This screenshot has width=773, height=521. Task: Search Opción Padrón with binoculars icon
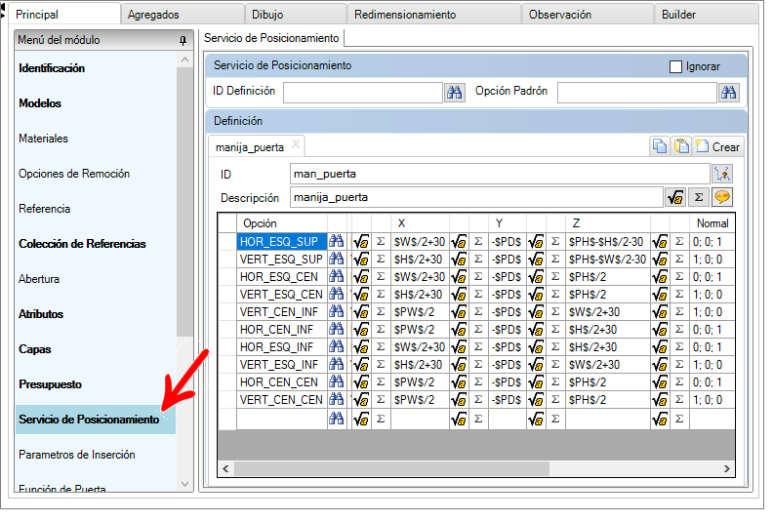(729, 92)
